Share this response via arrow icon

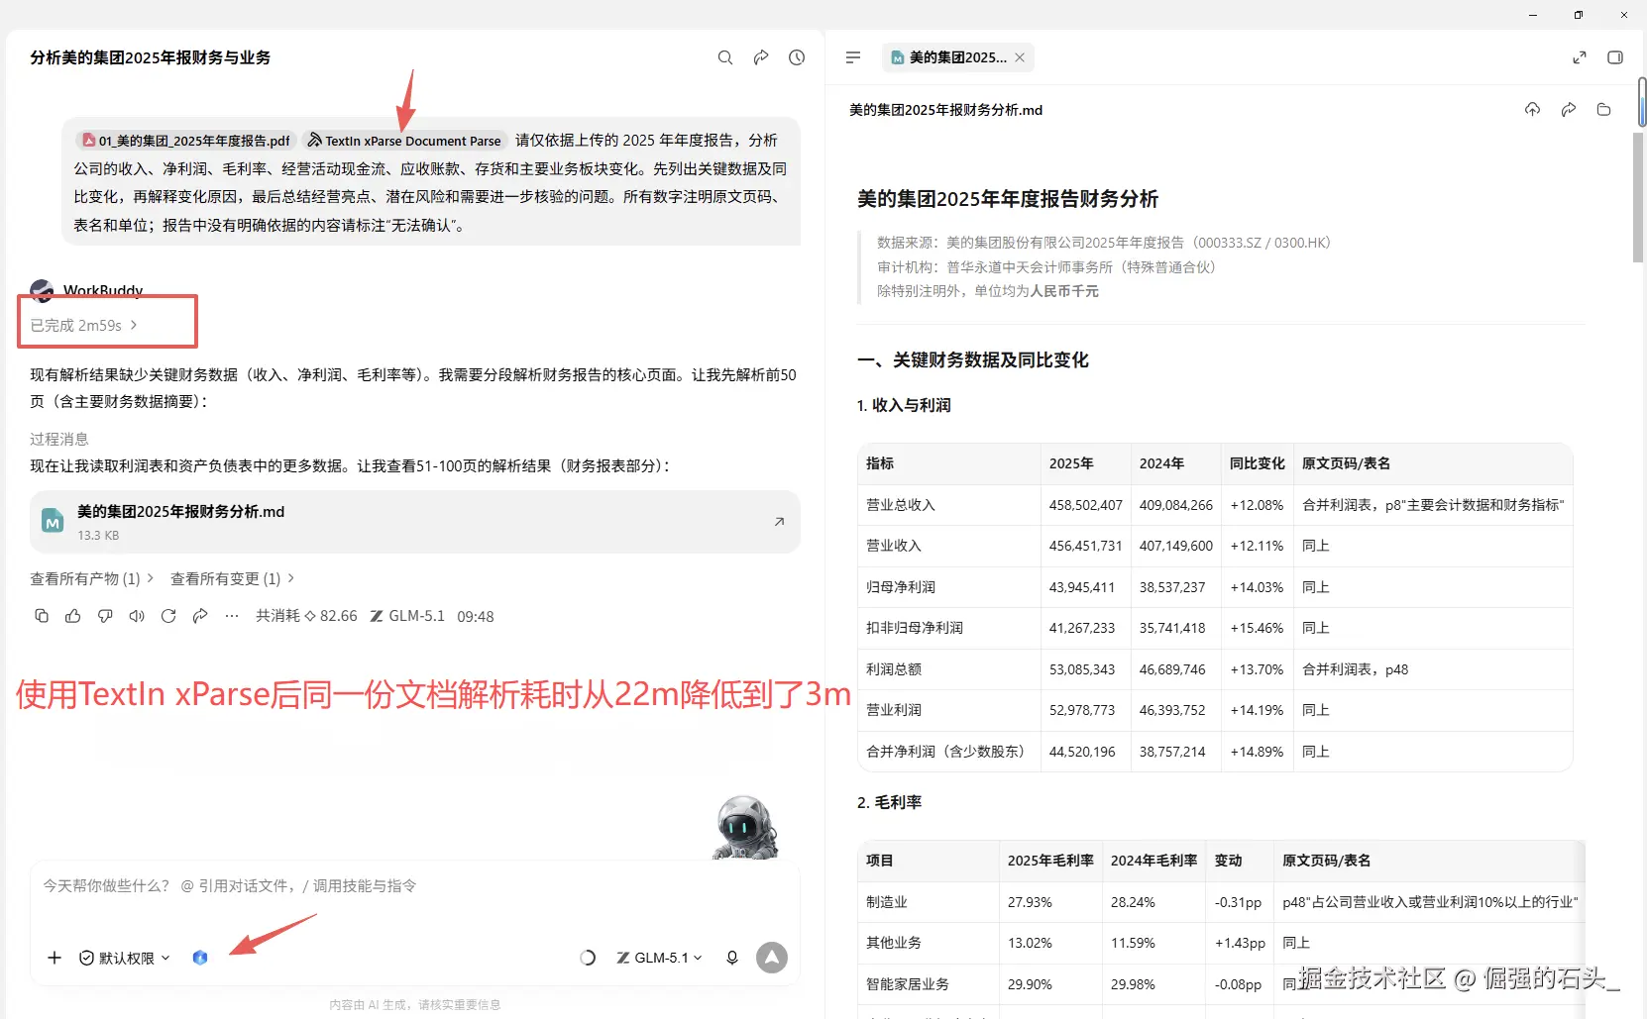point(200,616)
